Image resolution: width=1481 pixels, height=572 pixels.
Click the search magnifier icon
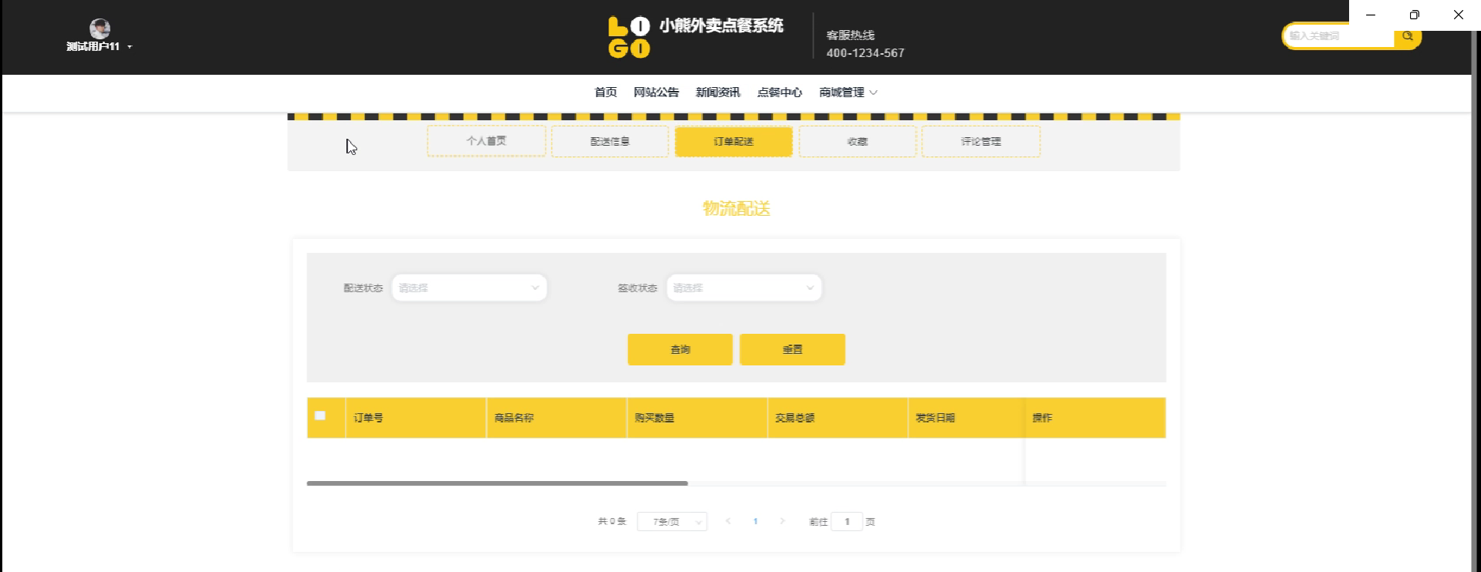pyautogui.click(x=1408, y=36)
